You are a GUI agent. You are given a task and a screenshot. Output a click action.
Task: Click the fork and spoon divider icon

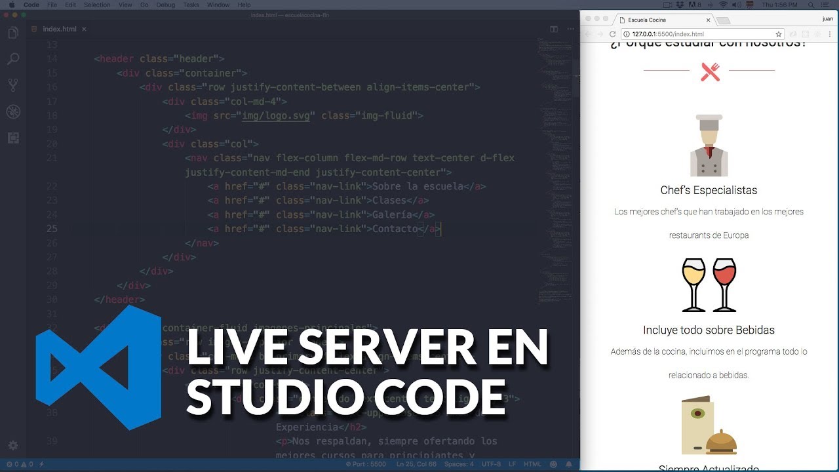pyautogui.click(x=710, y=71)
